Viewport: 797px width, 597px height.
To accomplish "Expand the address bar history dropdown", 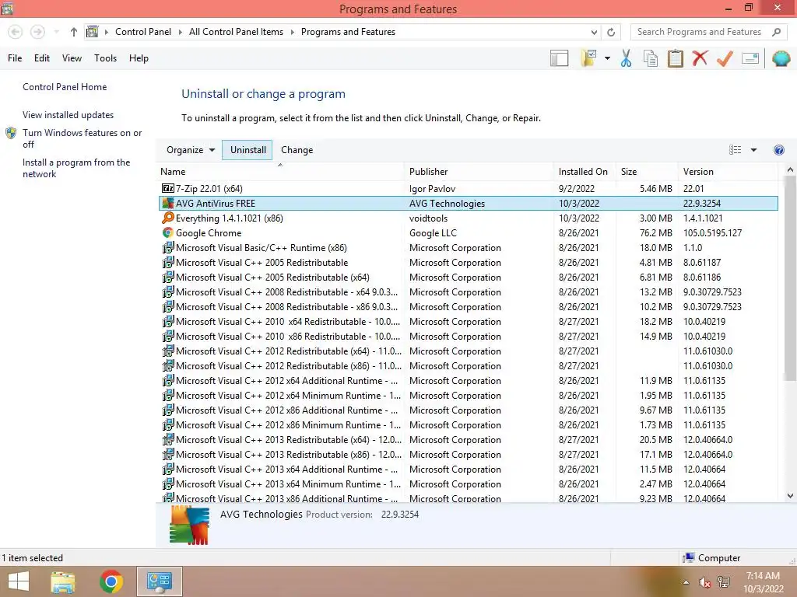I will pos(594,32).
